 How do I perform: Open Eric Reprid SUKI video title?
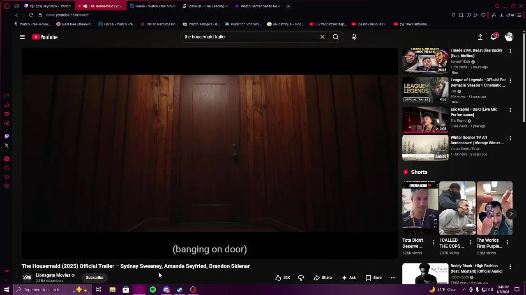click(x=474, y=112)
